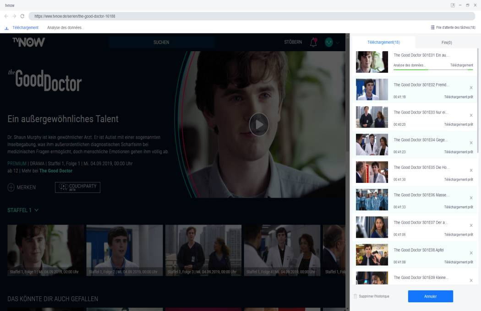Remove S01E07 Der a from the queue
Image resolution: width=481 pixels, height=311 pixels.
pos(471,225)
